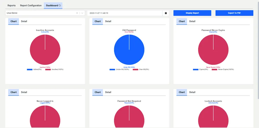Click the Never Logged In pie chart
This screenshot has height=128, width=259.
[x=45, y=116]
